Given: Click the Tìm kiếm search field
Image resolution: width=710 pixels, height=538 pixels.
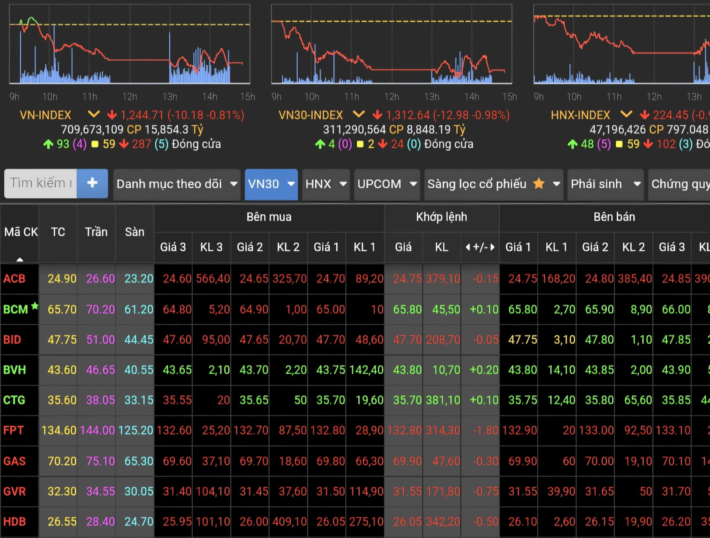Looking at the screenshot, I should click(41, 183).
